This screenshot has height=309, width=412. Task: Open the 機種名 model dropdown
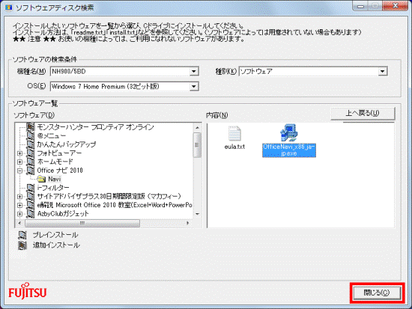[194, 71]
